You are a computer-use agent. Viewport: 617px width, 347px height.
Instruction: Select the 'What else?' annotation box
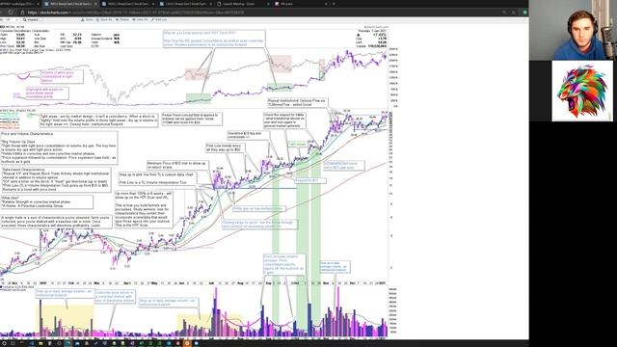[x=47, y=202]
